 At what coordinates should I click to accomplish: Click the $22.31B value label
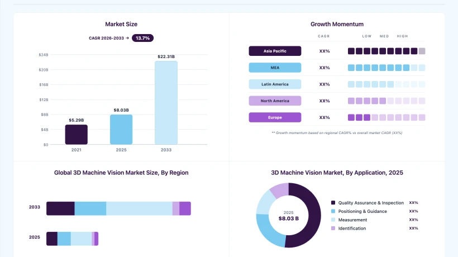pyautogui.click(x=166, y=56)
